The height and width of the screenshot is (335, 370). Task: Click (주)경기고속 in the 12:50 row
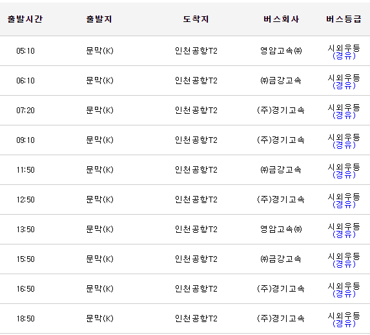click(x=281, y=200)
